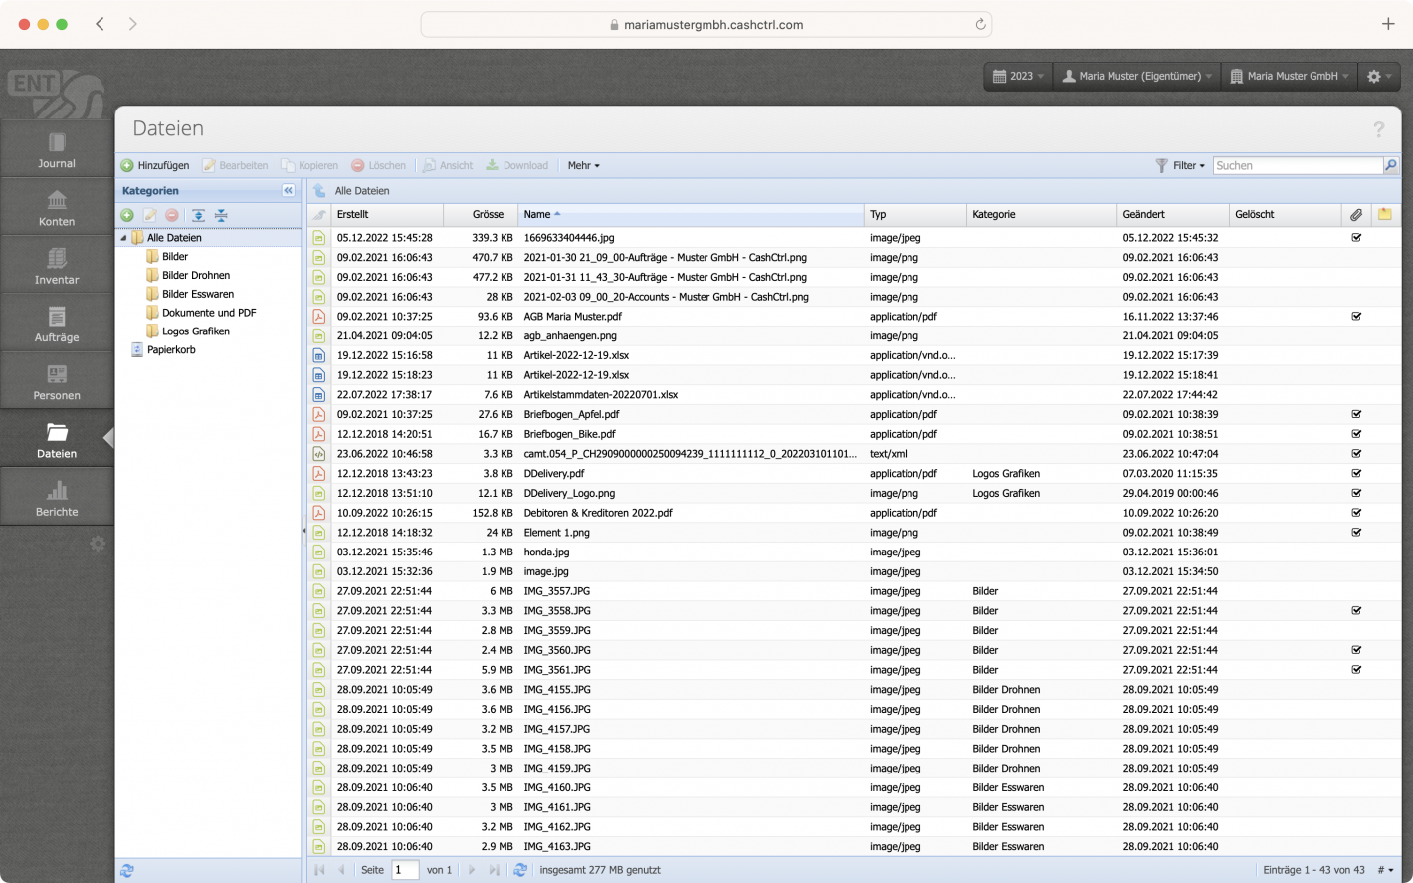Open the 2023 fiscal year selector

pos(1017,76)
